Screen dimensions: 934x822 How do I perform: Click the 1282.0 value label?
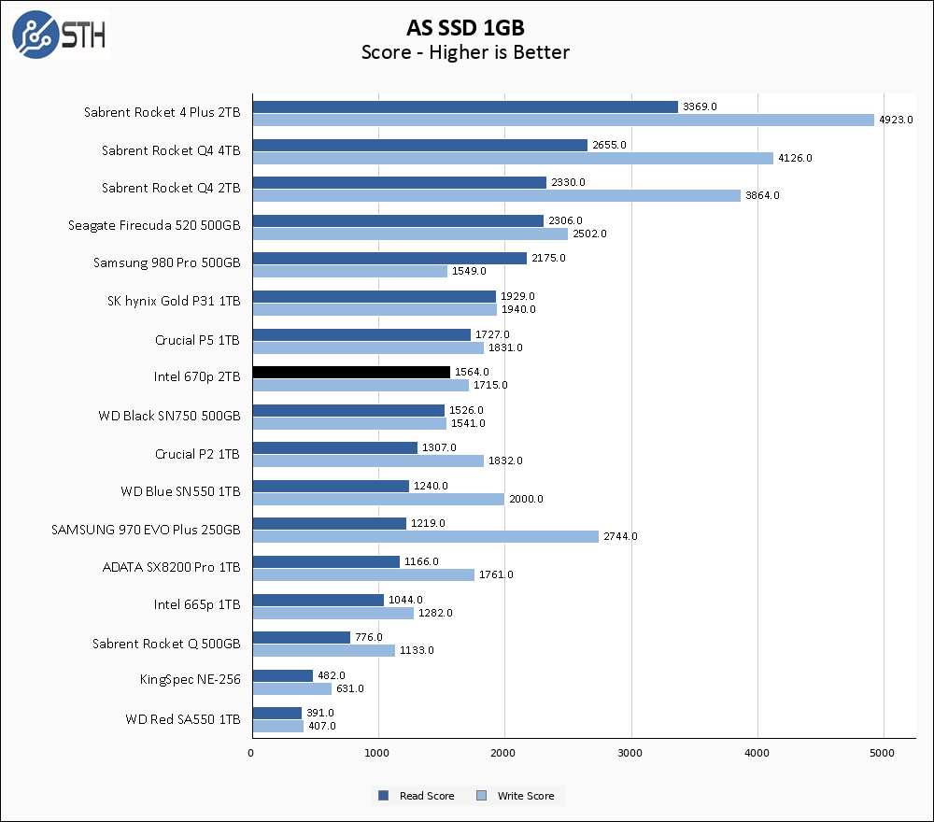click(435, 613)
